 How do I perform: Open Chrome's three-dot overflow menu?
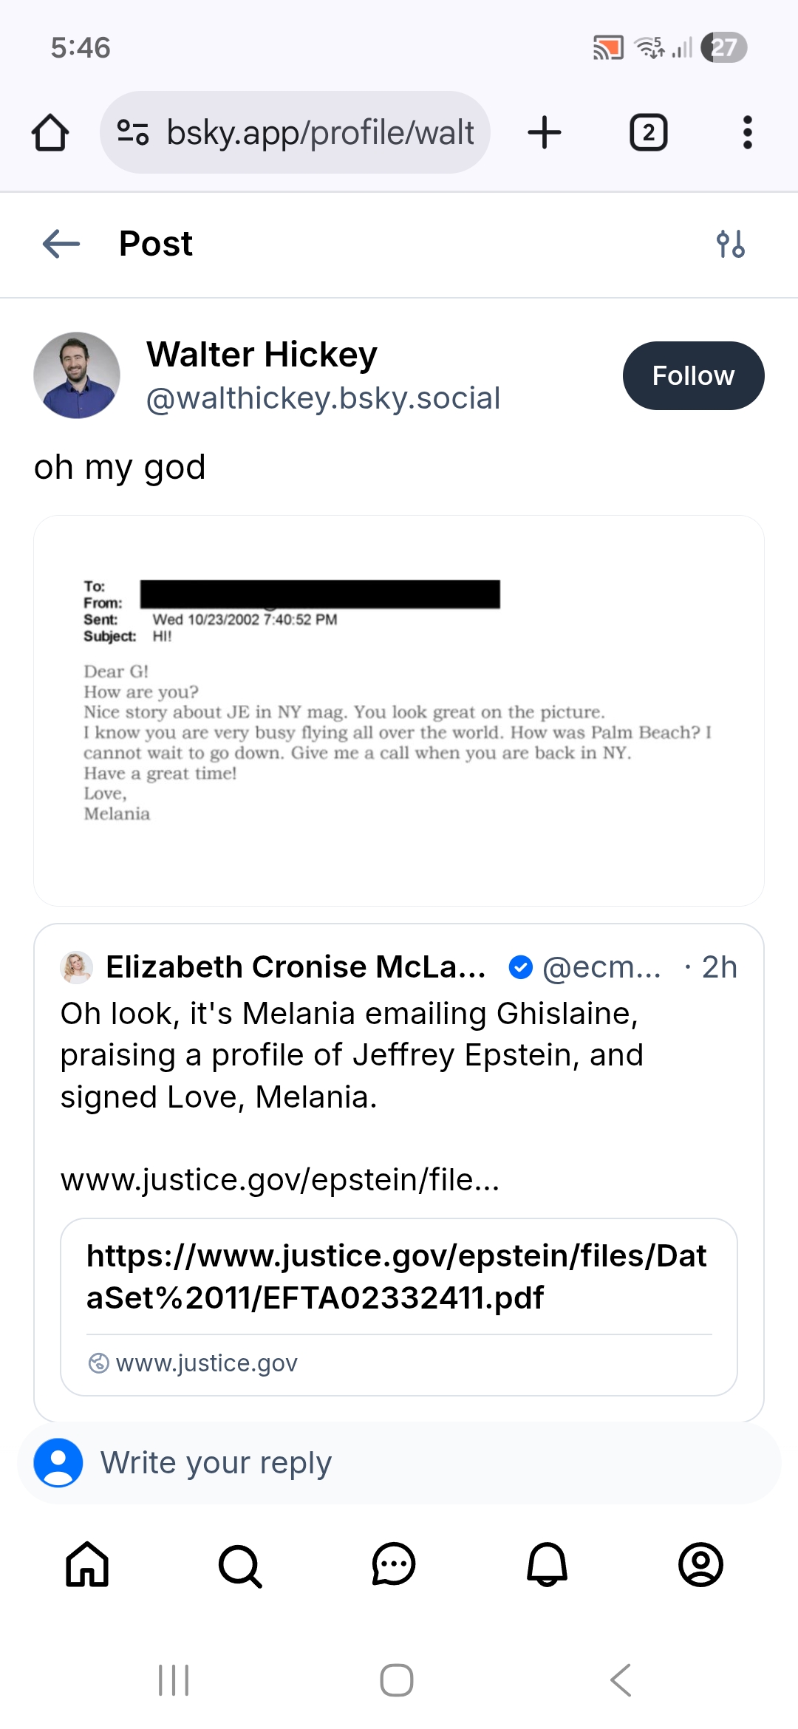tap(746, 132)
